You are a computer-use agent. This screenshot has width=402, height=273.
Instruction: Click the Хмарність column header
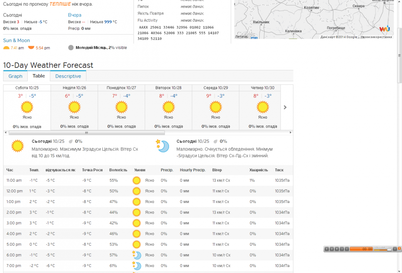pyautogui.click(x=258, y=170)
